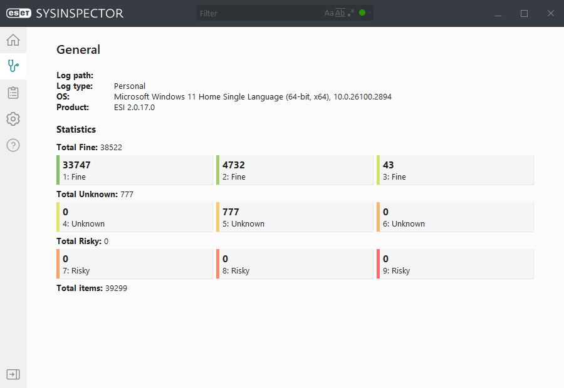Open the Home section in the sidebar
This screenshot has width=564, height=388.
coord(13,40)
